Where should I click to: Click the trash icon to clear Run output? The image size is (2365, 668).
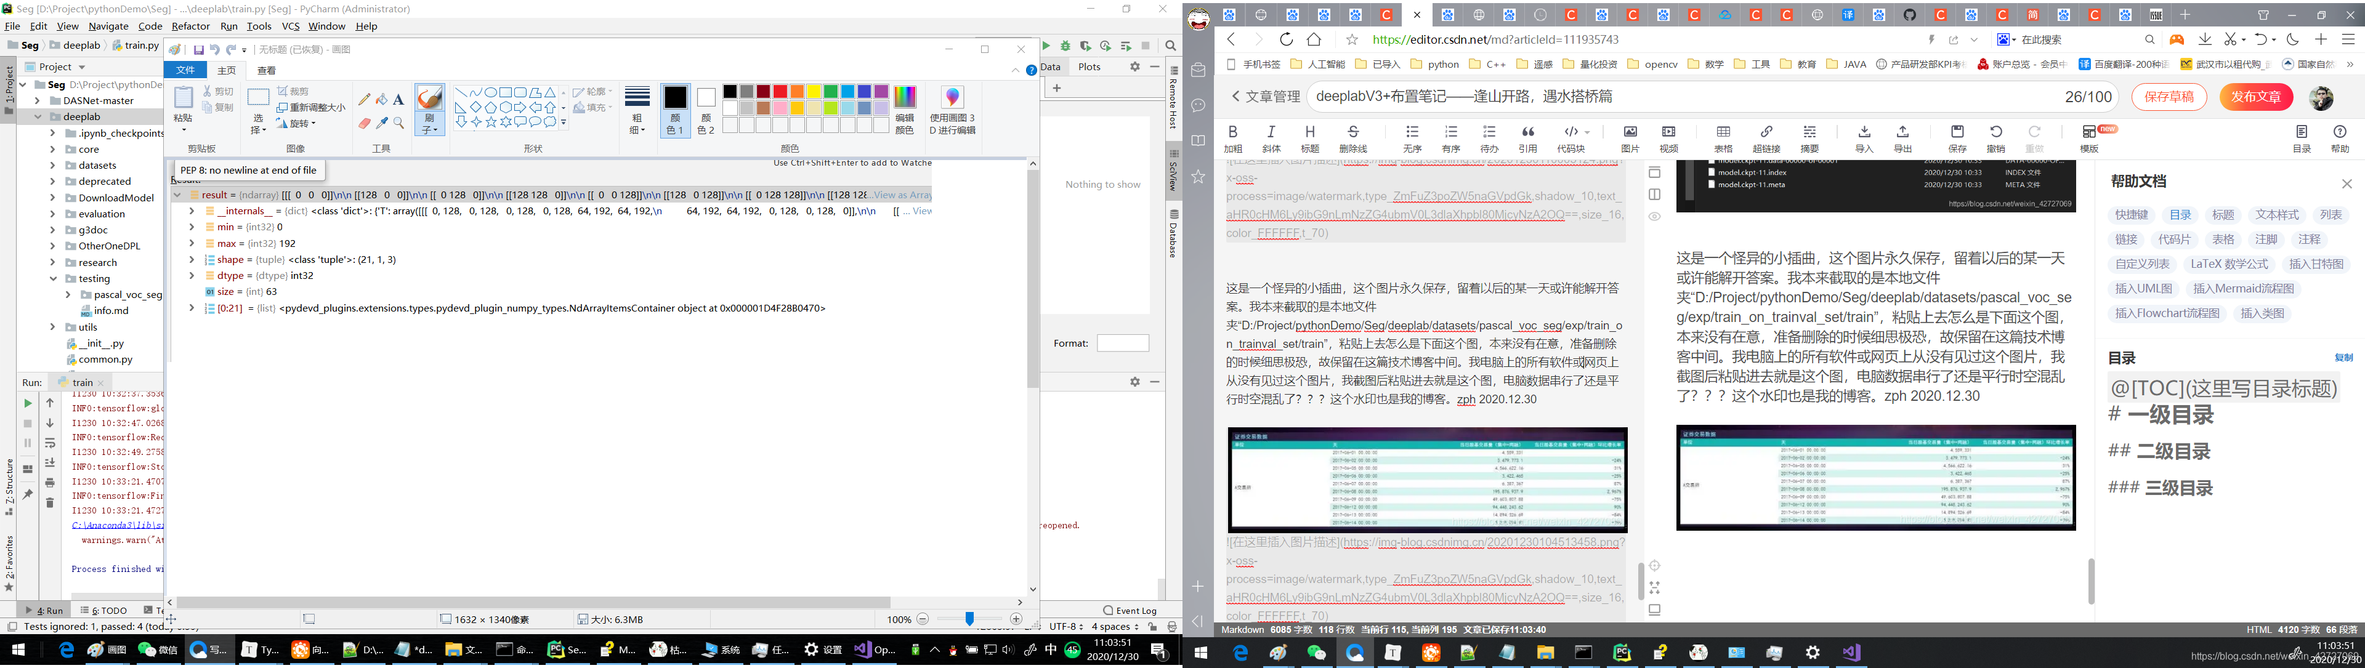[x=49, y=502]
